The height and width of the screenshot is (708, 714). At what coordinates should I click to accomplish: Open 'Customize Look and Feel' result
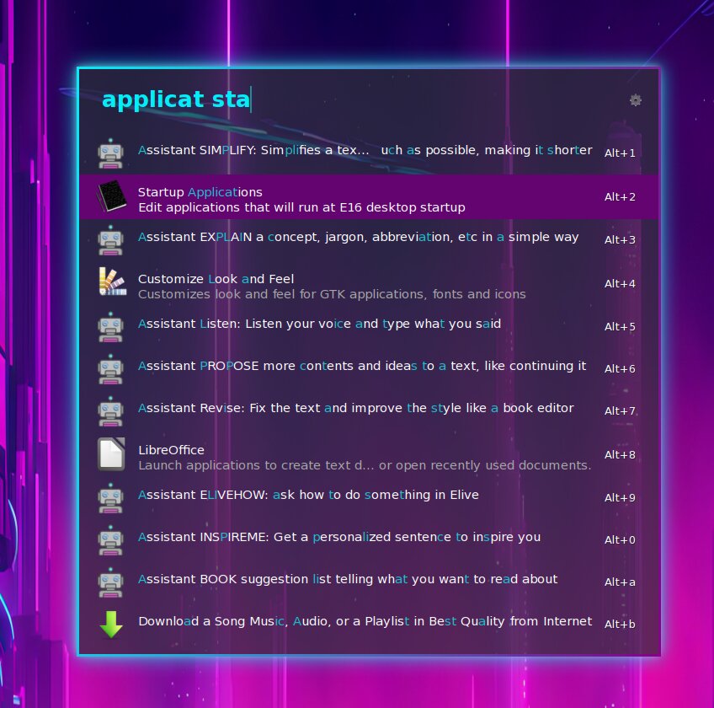point(369,283)
